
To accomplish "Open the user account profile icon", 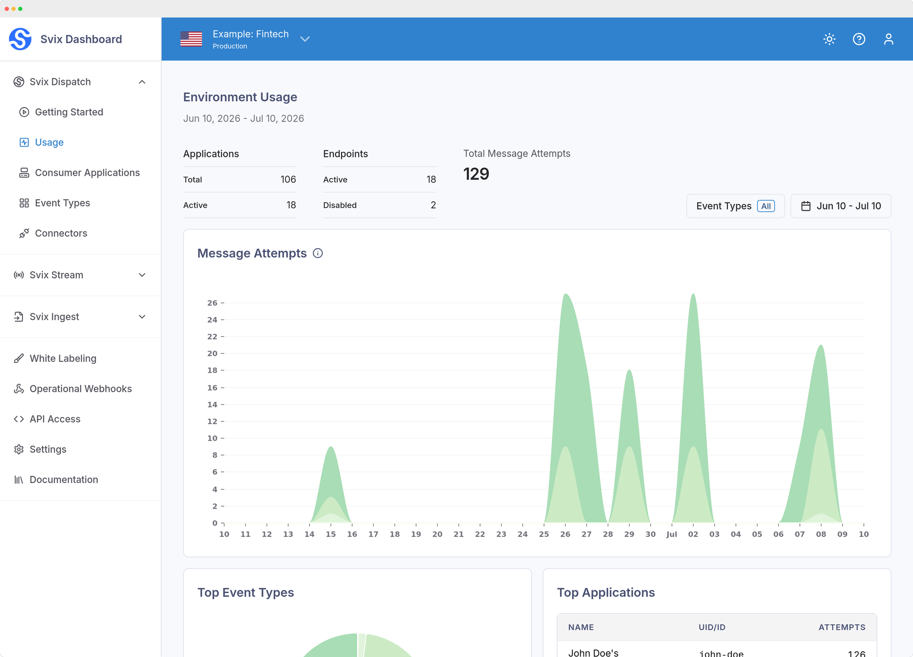I will (888, 39).
